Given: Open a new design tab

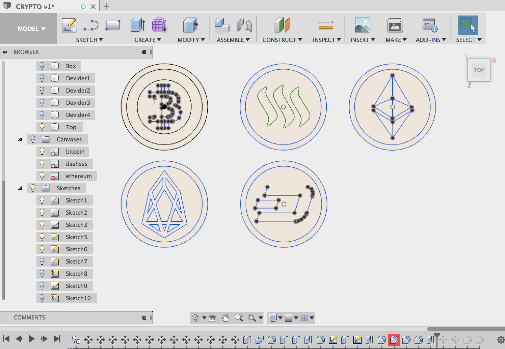Looking at the screenshot, I should (106, 6).
